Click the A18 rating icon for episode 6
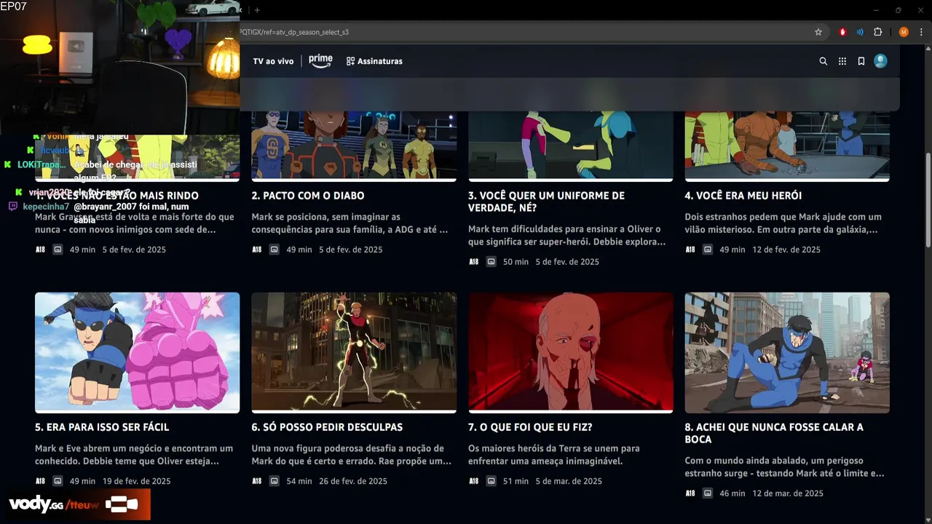Image resolution: width=932 pixels, height=524 pixels. 257,481
